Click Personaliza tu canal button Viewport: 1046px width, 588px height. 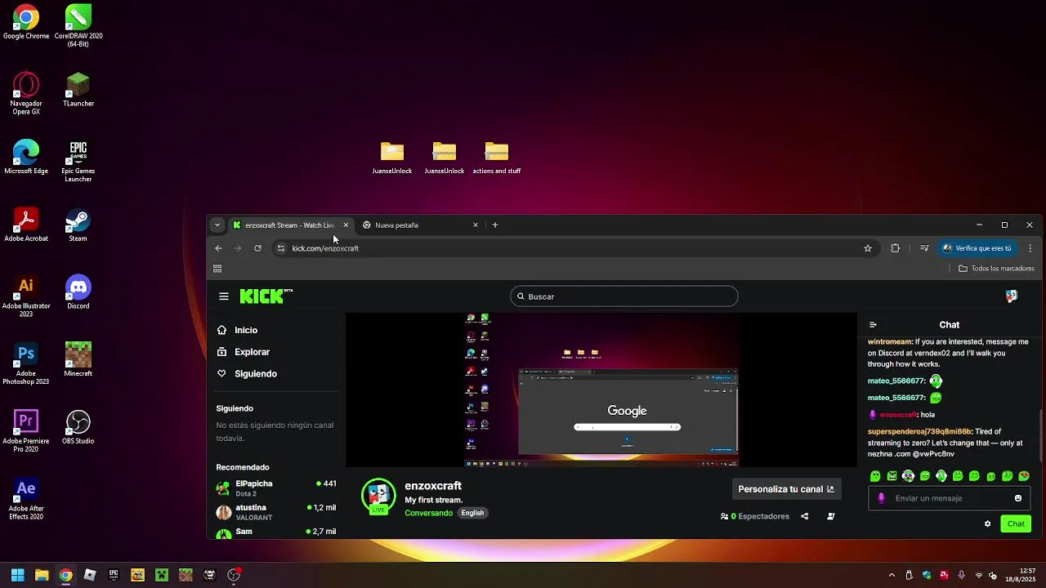pos(786,489)
